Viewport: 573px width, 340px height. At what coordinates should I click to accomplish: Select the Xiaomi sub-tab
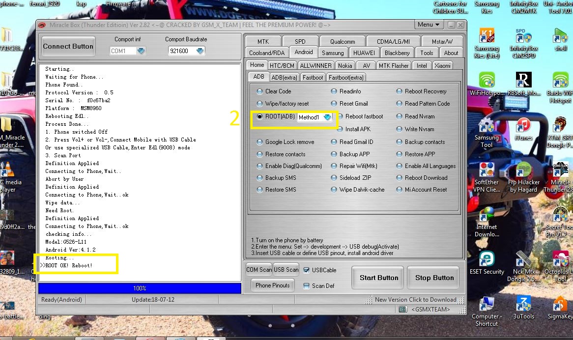(x=442, y=66)
